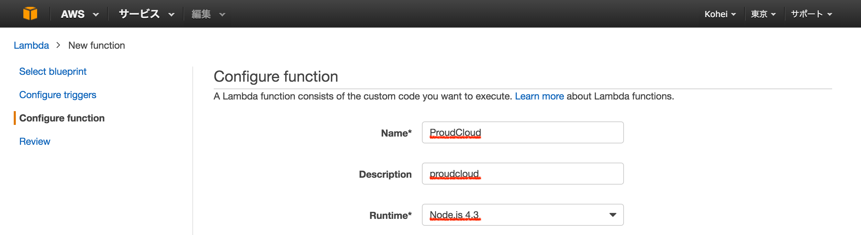
Task: Click the orange AWS cube logo
Action: click(30, 14)
